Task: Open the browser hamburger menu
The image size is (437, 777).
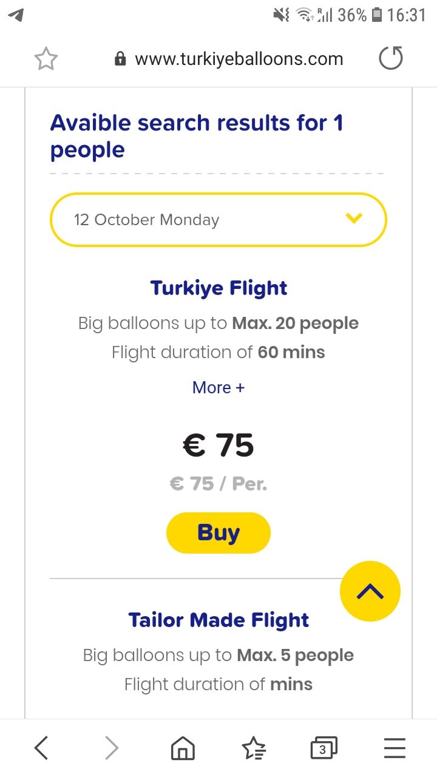Action: (395, 748)
